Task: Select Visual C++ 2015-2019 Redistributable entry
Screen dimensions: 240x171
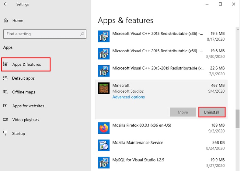Action: click(x=161, y=71)
